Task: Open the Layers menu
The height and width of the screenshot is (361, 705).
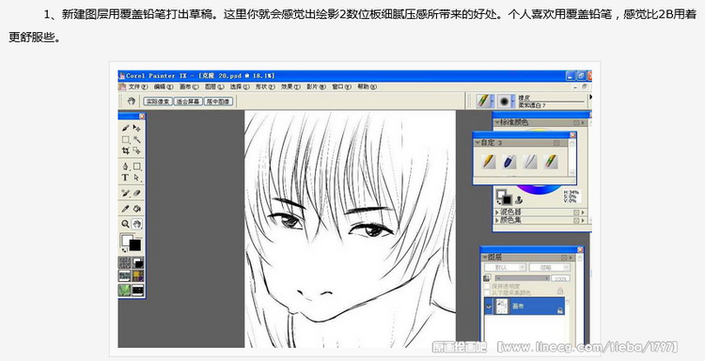Action: (214, 86)
